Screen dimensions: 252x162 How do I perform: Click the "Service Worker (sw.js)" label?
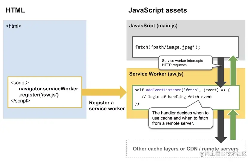[156, 74]
